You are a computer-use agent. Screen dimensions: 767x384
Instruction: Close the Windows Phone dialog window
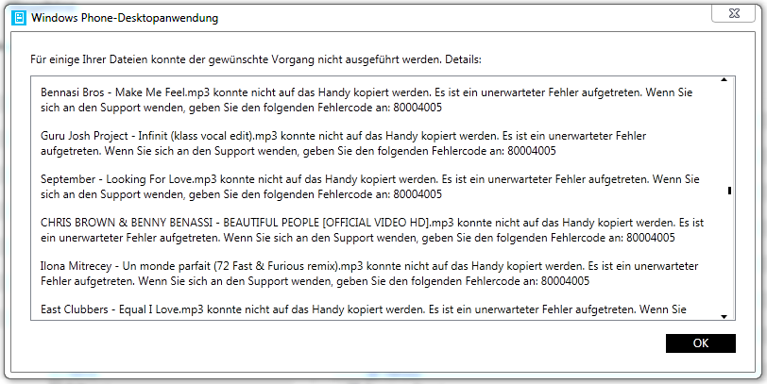(x=733, y=13)
